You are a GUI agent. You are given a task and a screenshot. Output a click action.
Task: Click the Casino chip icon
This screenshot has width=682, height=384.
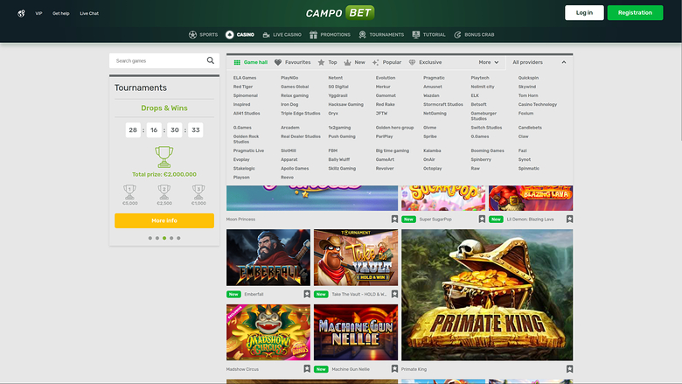click(x=230, y=35)
